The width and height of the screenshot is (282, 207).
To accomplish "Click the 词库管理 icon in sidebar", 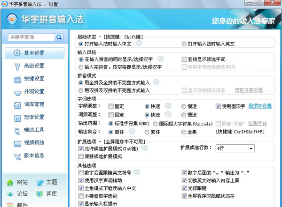I will tap(17, 104).
